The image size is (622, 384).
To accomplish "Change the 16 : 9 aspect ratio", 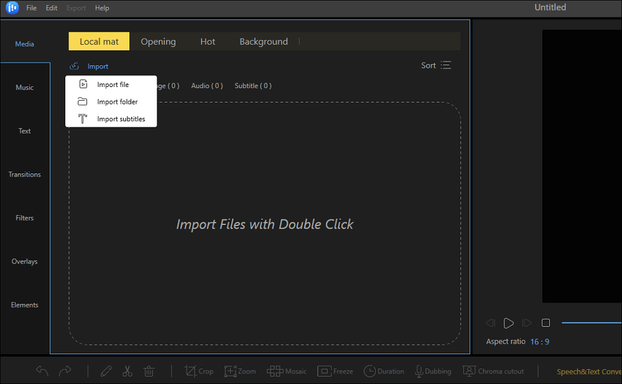I will tap(539, 342).
